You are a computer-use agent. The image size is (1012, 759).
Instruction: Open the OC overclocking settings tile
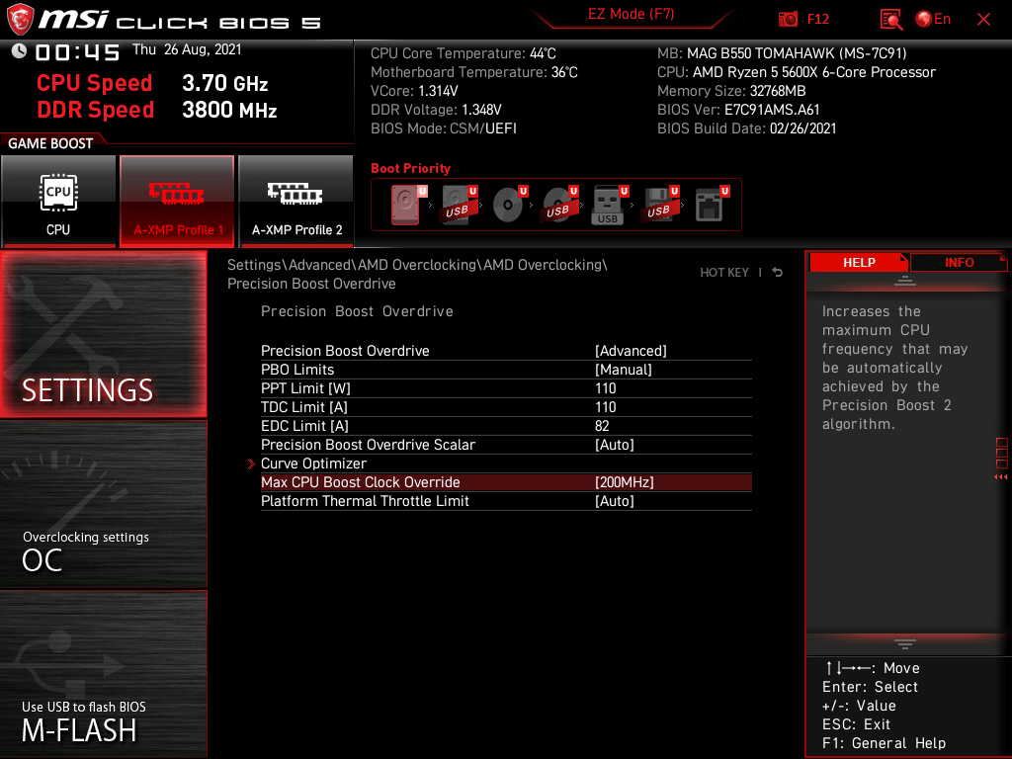103,505
